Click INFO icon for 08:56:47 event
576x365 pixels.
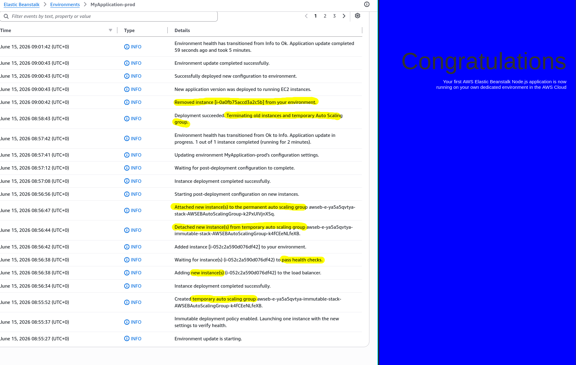[127, 211]
